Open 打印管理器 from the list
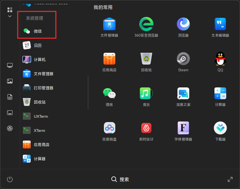 point(38,88)
